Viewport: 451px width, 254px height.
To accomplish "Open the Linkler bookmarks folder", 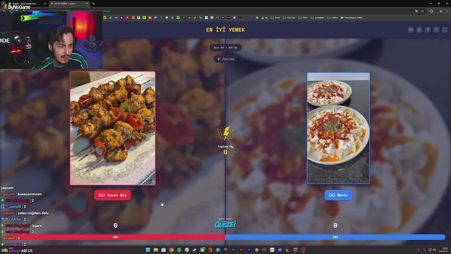I will 332,18.
